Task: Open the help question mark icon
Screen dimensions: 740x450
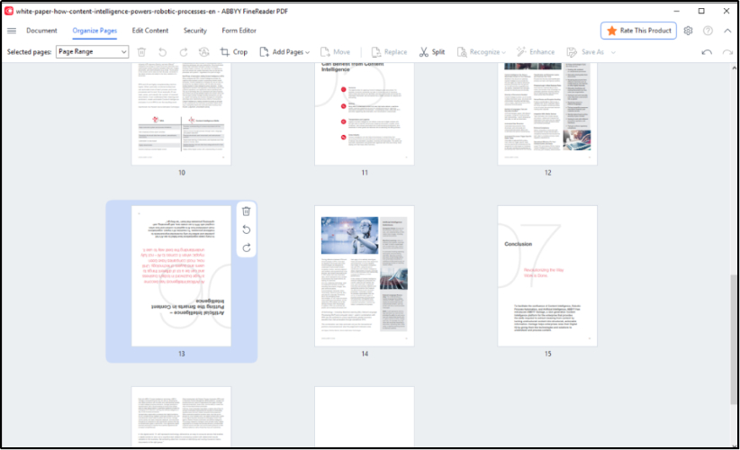Action: (708, 31)
